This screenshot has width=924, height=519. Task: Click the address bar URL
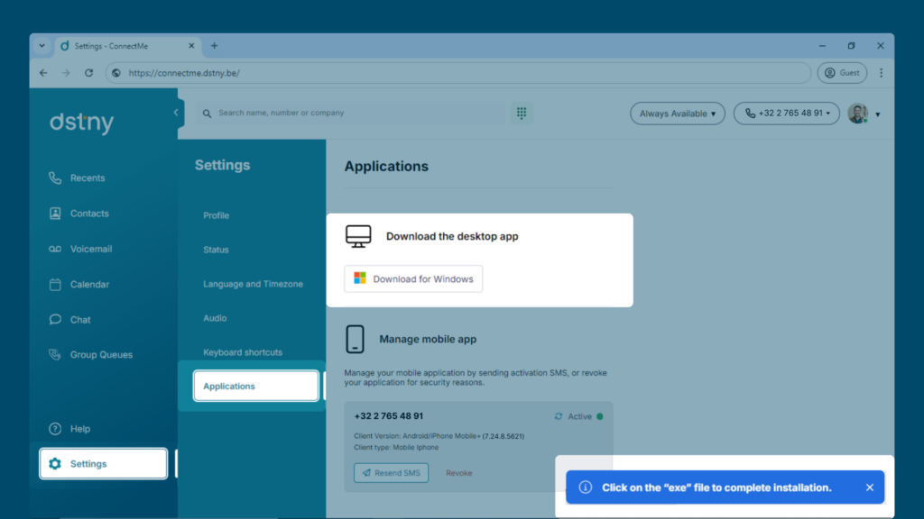click(x=184, y=73)
